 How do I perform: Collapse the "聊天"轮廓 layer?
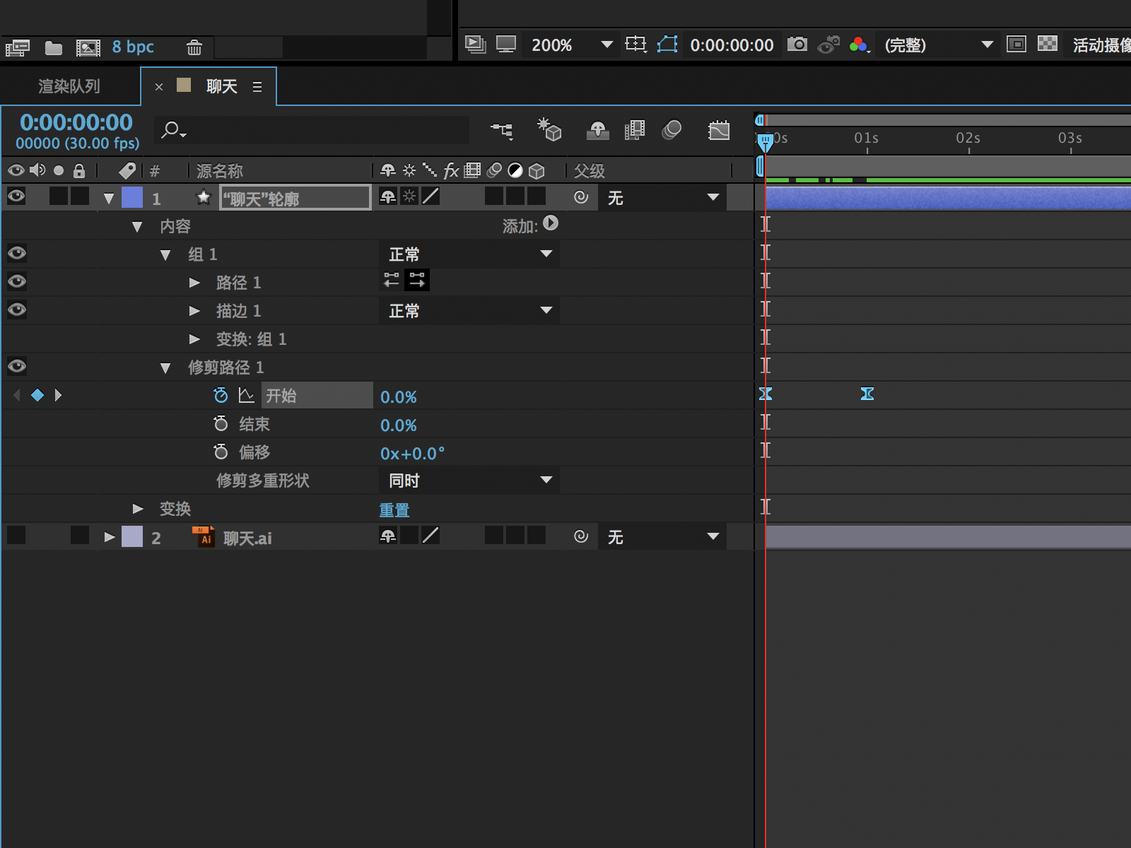click(x=109, y=199)
